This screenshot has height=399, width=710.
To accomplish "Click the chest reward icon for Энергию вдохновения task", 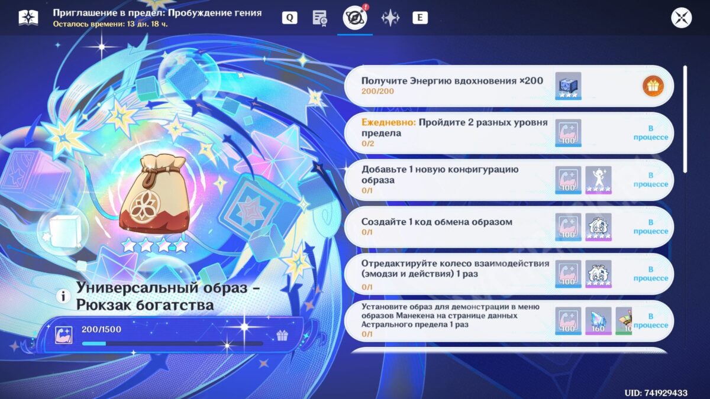I will click(x=568, y=86).
